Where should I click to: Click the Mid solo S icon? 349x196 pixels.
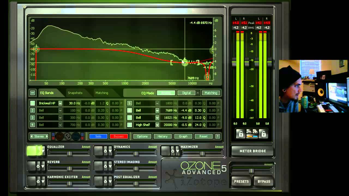[53, 134]
